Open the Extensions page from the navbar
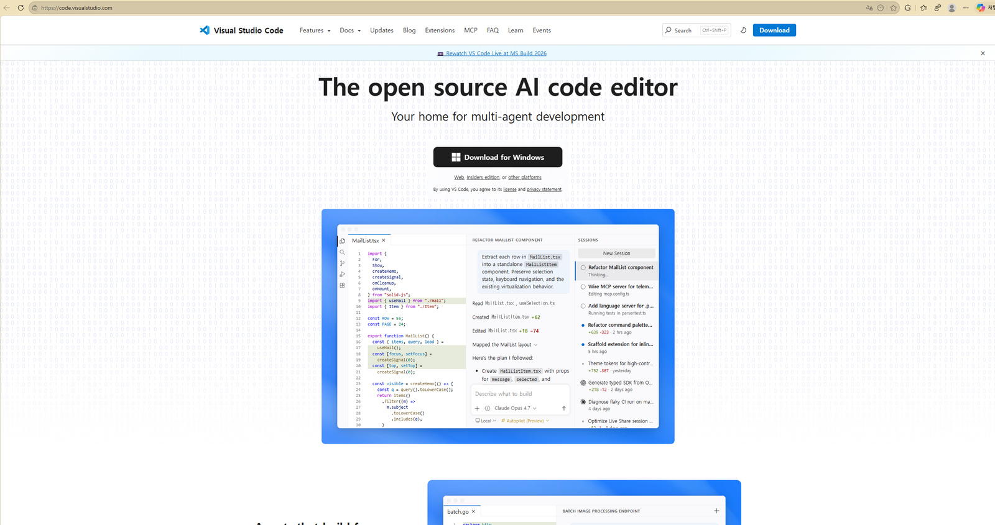The width and height of the screenshot is (995, 525). click(x=440, y=30)
